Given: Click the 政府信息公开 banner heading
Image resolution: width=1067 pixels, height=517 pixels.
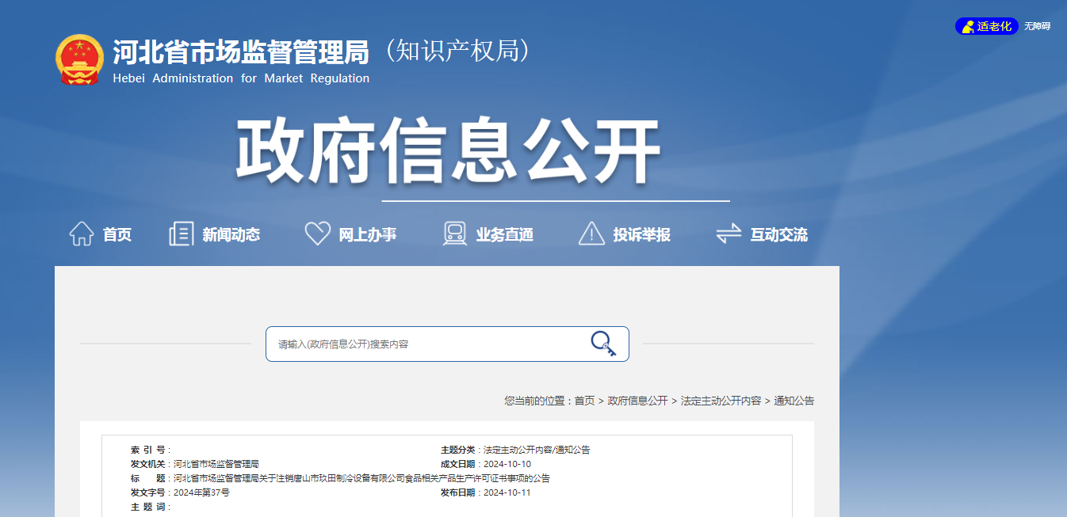Looking at the screenshot, I should pos(448,150).
